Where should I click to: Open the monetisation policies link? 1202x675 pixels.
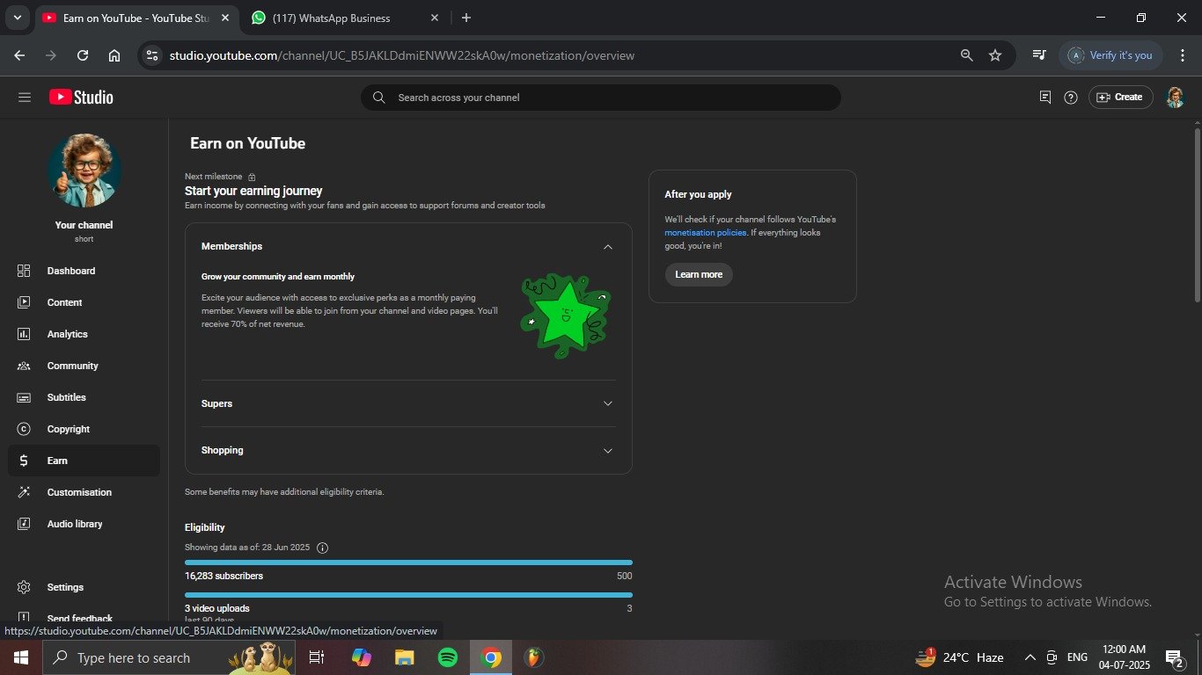(705, 233)
